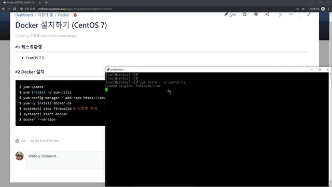Save page to favourites with star icon
Screen dimensions: 332x187
click(245, 14)
